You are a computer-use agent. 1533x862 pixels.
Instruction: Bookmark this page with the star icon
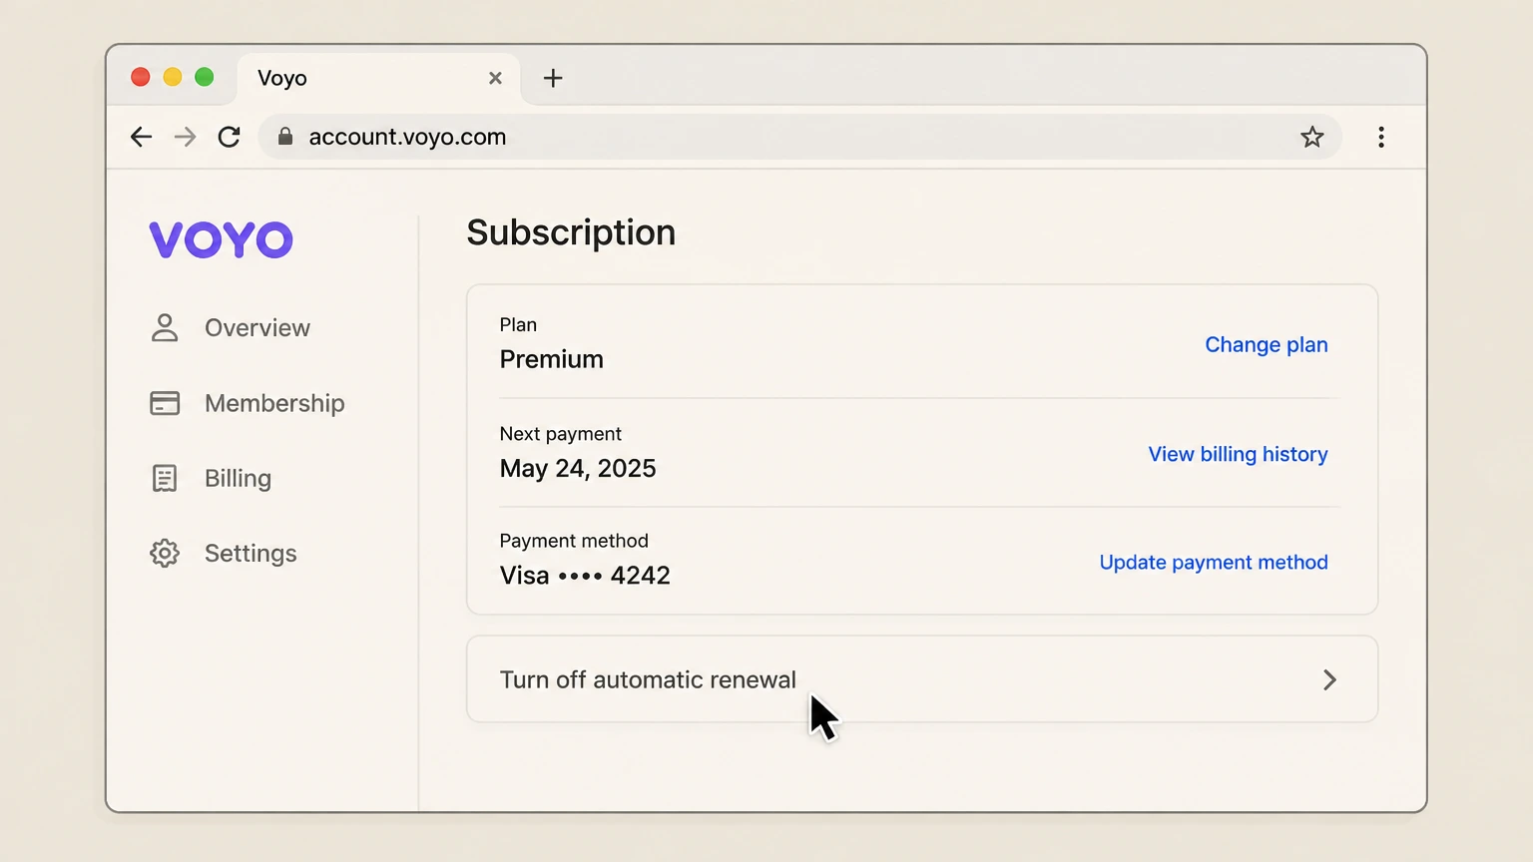(x=1312, y=137)
